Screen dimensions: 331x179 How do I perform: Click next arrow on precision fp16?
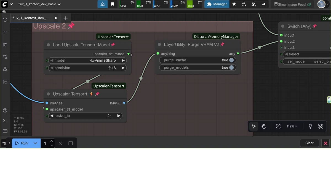[123, 68]
